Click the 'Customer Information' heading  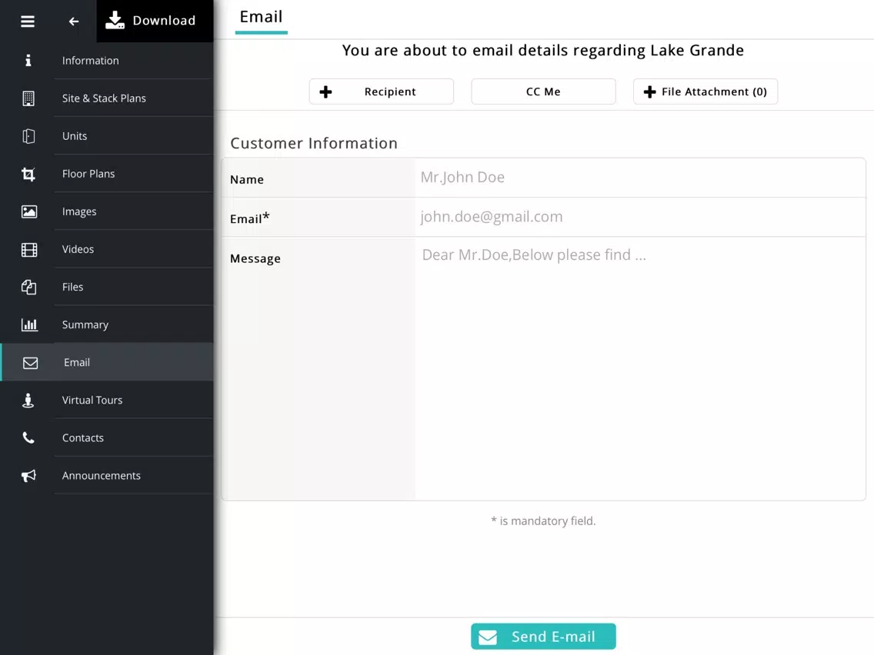pos(314,143)
